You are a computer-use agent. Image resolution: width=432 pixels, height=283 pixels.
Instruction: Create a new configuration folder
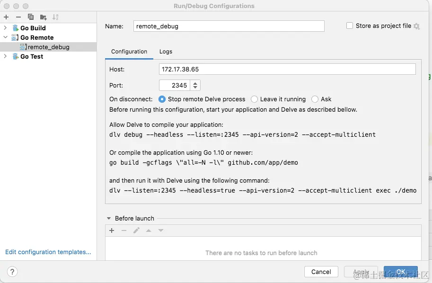coord(43,17)
